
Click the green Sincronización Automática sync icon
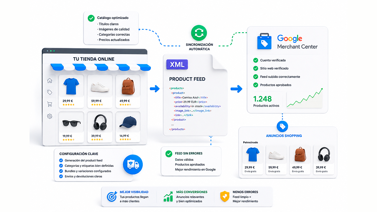(x=199, y=33)
